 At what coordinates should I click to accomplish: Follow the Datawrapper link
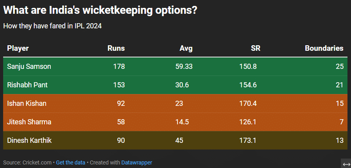pos(137,162)
